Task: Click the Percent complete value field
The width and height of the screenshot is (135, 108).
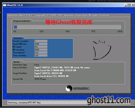Action: point(41,41)
